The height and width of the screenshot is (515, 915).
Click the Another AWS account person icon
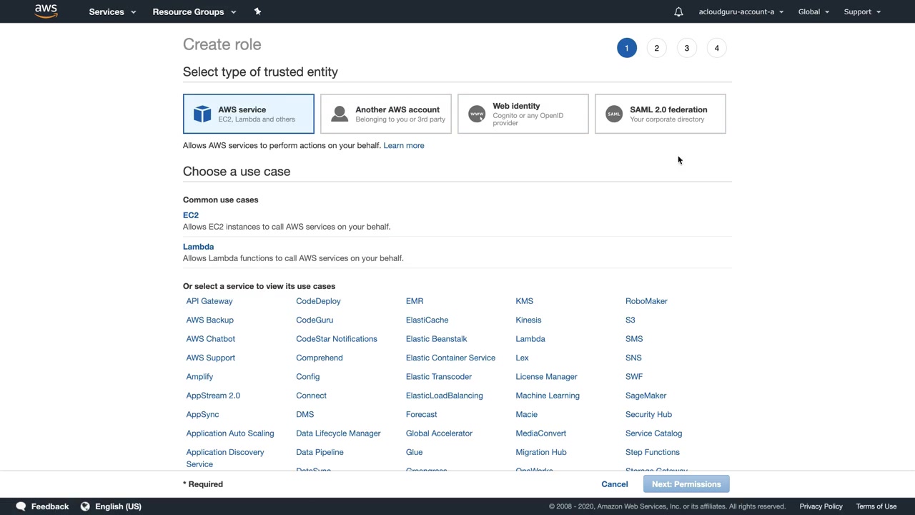click(x=340, y=114)
